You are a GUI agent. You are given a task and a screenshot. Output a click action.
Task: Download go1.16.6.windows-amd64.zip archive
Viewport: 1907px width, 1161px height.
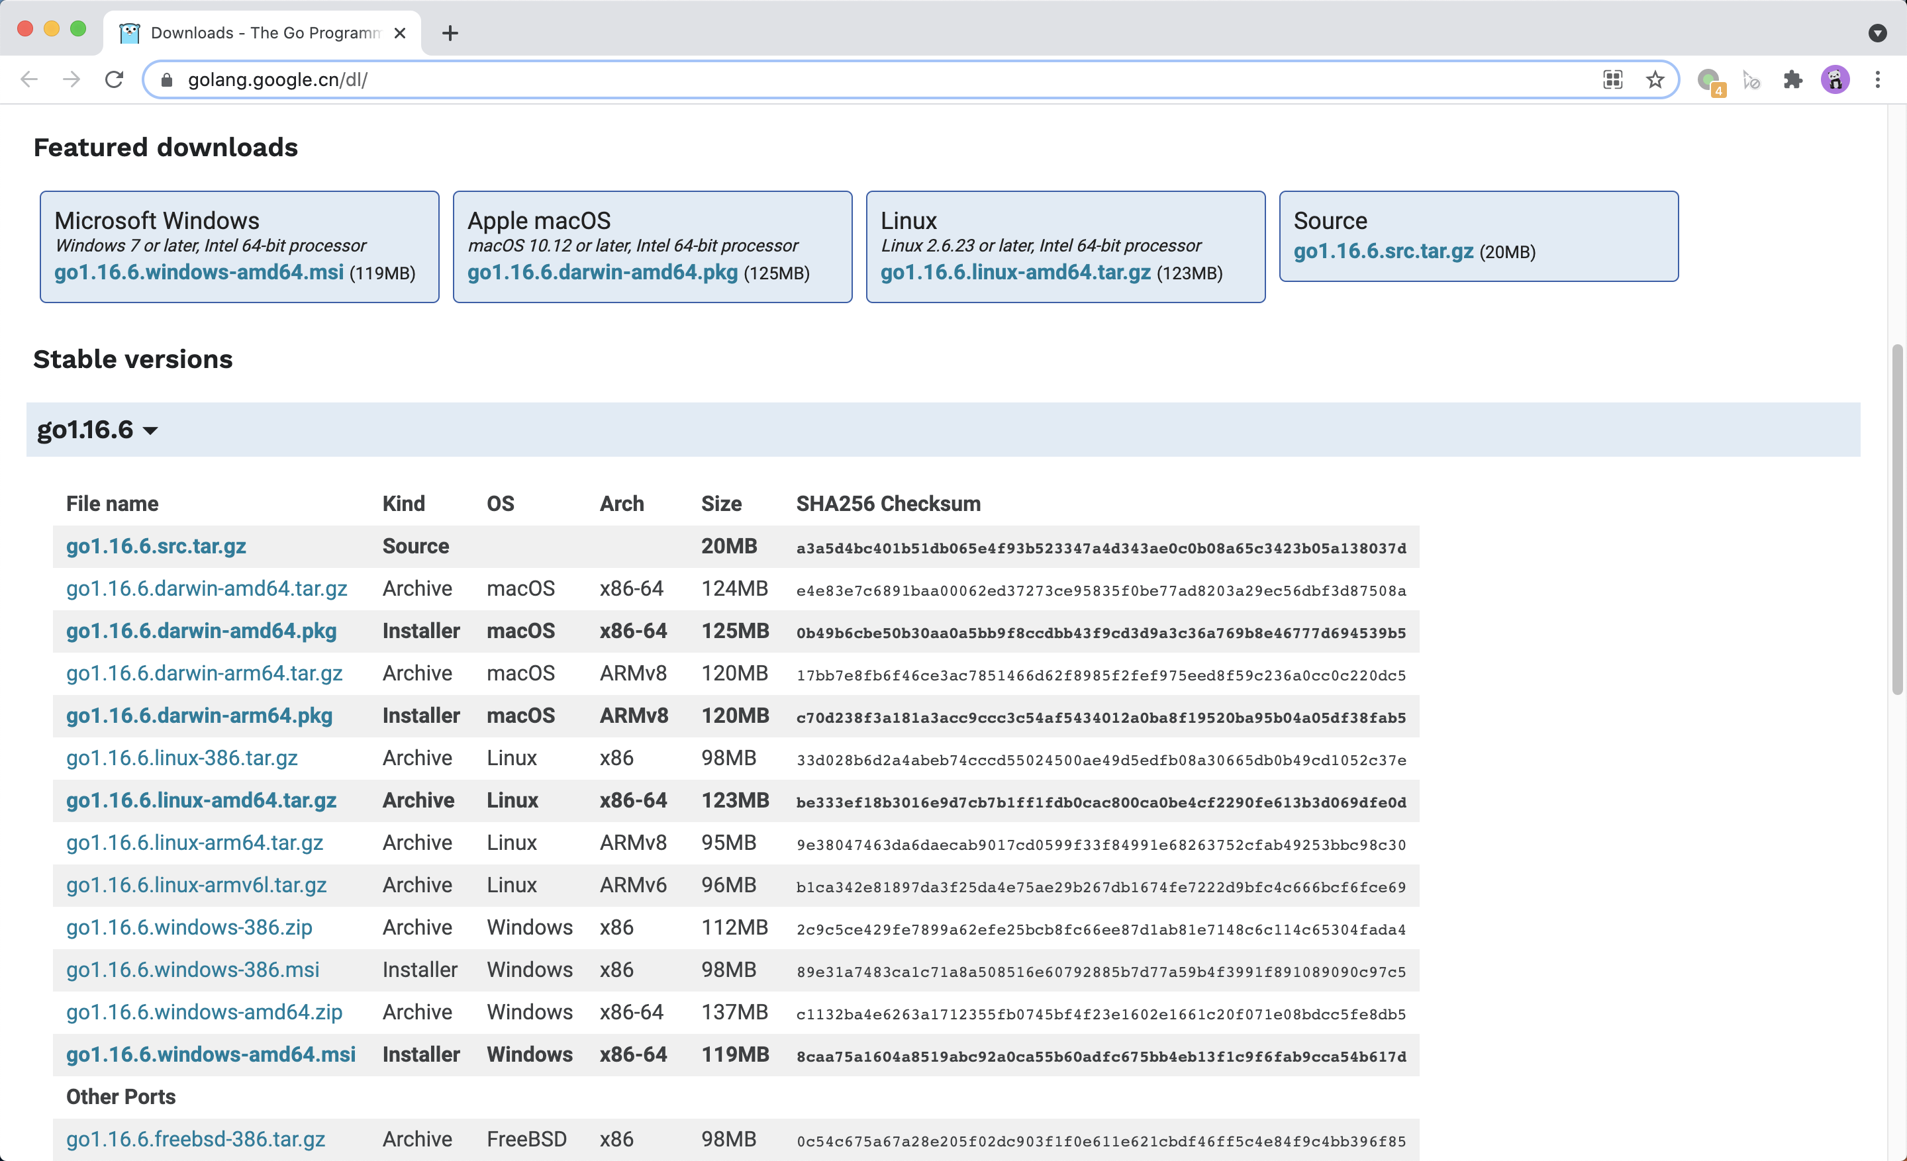205,1011
